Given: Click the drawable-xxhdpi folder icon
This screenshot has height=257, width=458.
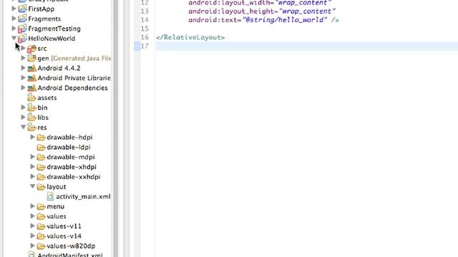Looking at the screenshot, I should coord(42,177).
